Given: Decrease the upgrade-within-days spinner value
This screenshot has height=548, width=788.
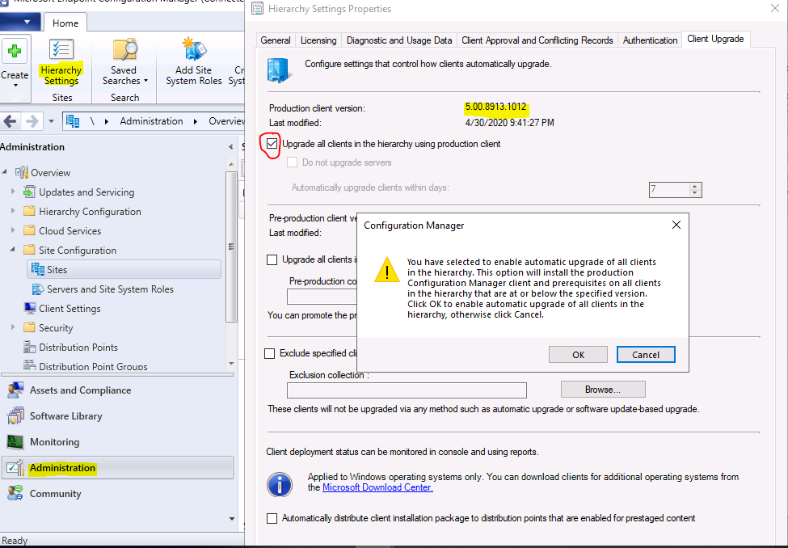Looking at the screenshot, I should (x=695, y=193).
